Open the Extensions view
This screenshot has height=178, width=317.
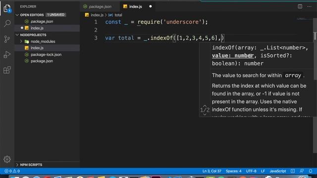click(x=7, y=70)
